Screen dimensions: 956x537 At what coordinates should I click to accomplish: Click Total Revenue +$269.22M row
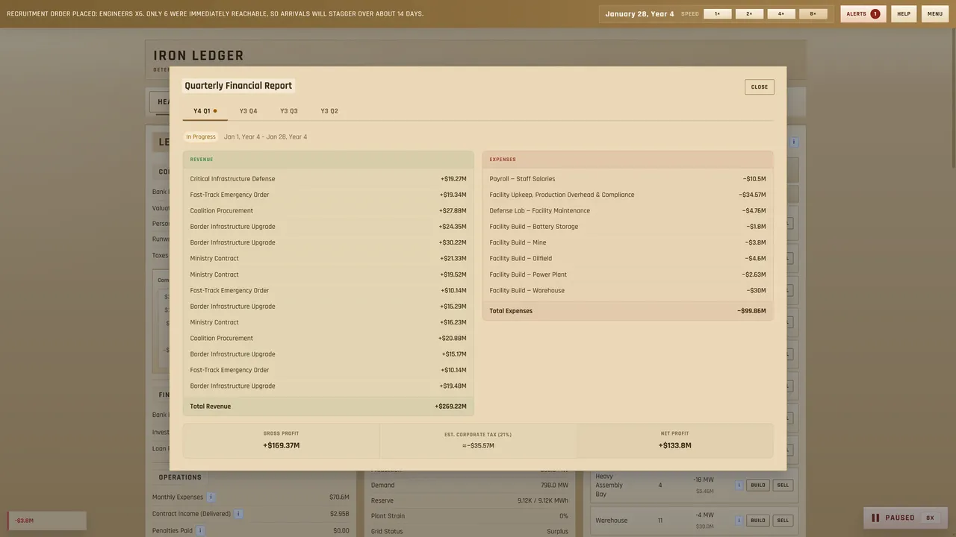point(328,406)
